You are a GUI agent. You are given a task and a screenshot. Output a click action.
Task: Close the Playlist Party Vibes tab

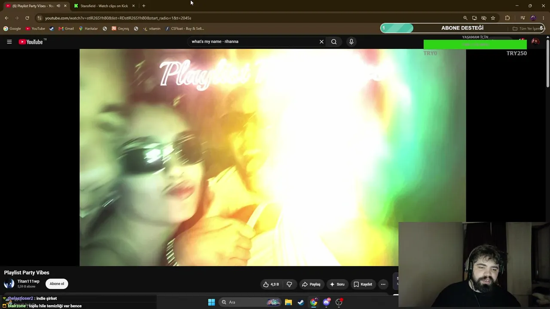click(65, 6)
